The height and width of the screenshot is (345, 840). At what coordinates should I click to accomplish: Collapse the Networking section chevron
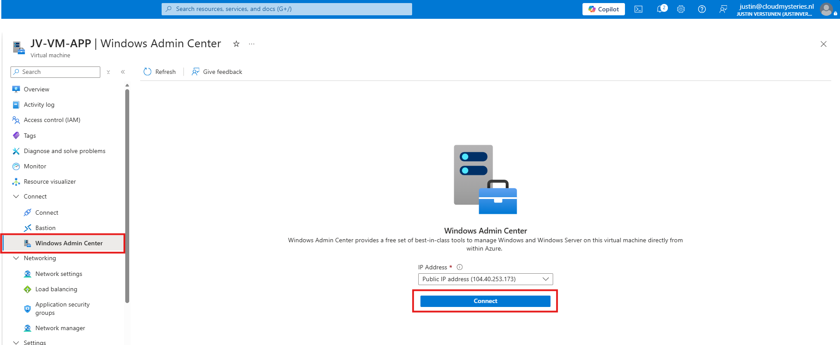click(16, 258)
